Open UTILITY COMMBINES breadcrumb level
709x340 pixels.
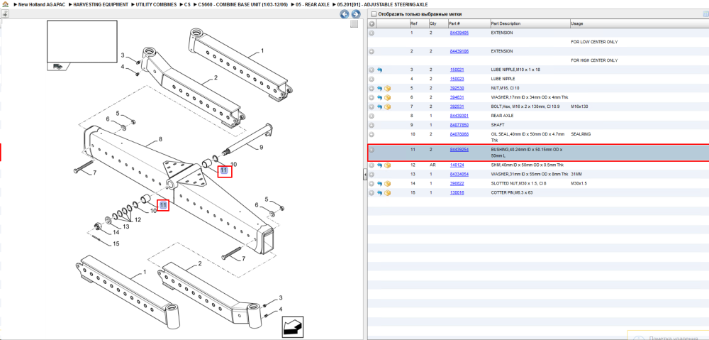click(157, 4)
